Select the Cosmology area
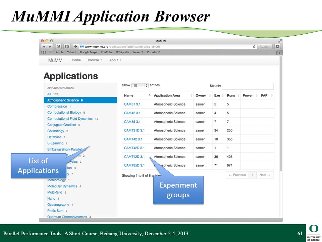Viewport: 322px width, 242px height. [56, 131]
